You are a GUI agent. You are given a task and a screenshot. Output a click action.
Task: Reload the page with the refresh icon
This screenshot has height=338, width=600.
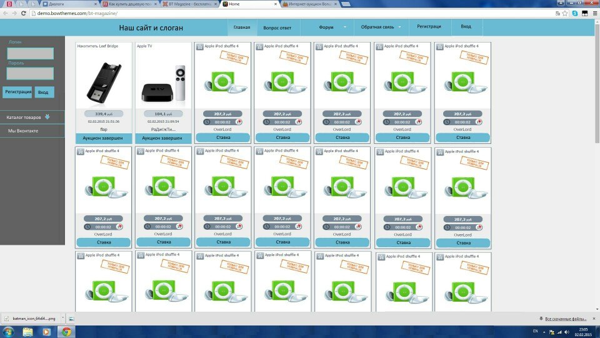click(23, 13)
